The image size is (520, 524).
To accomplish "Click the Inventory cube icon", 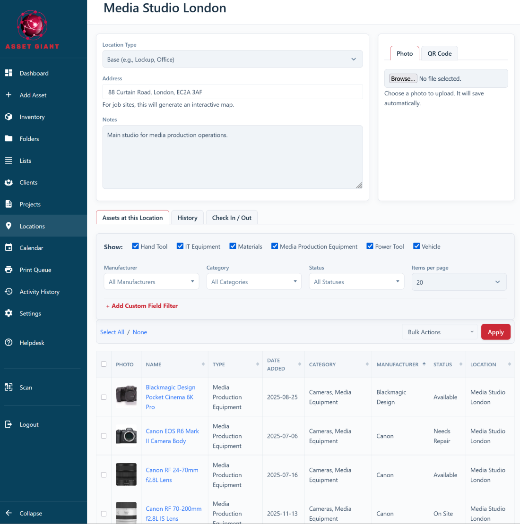I will point(9,117).
